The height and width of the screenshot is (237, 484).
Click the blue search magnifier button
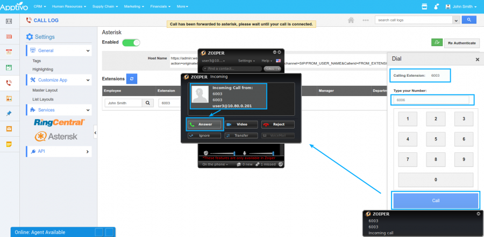pos(469,20)
